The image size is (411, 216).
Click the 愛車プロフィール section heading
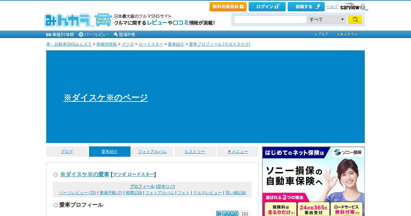click(x=81, y=205)
